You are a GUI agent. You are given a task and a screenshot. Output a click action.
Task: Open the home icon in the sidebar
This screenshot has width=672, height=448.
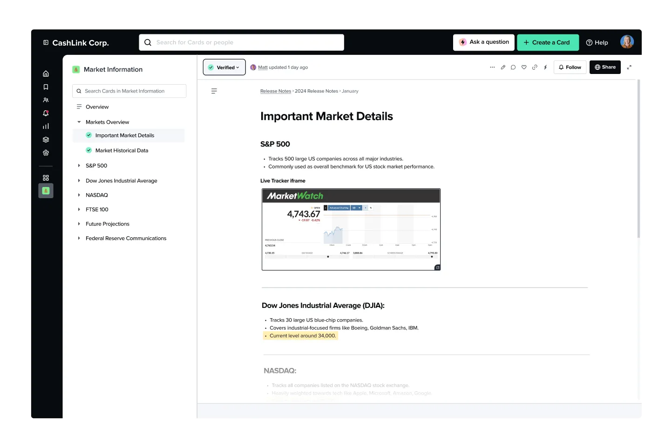[x=46, y=74]
